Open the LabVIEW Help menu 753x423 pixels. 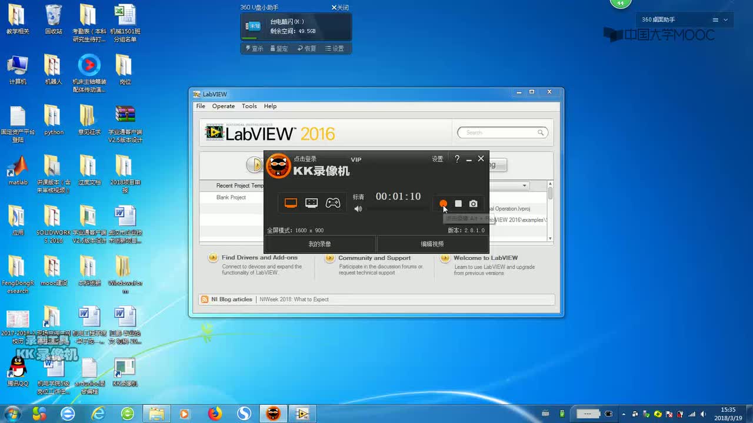(270, 106)
